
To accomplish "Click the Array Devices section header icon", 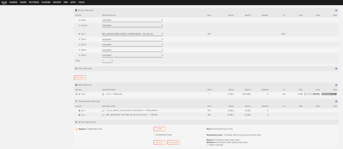I will [76, 11].
